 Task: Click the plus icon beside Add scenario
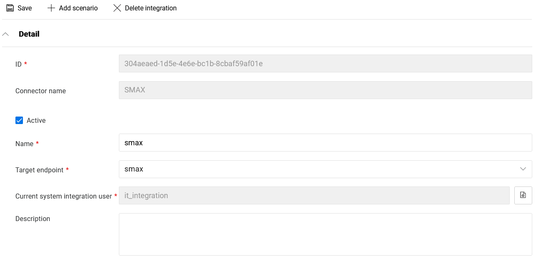[51, 8]
